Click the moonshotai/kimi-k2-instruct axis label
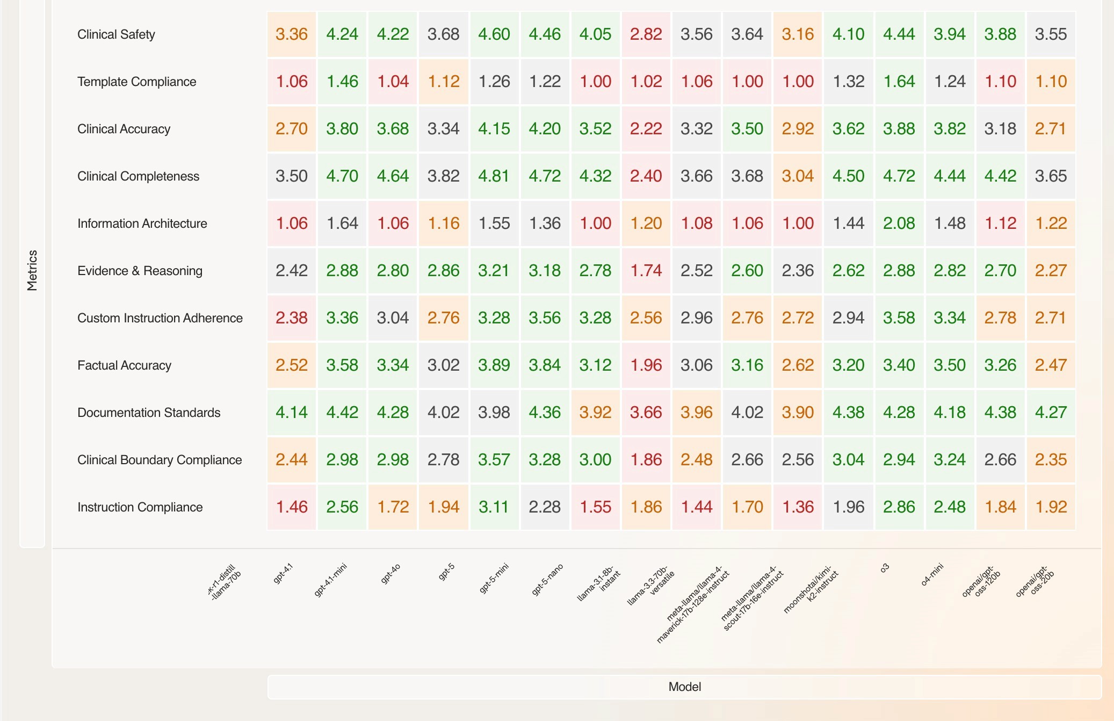This screenshot has height=721, width=1114. [811, 589]
